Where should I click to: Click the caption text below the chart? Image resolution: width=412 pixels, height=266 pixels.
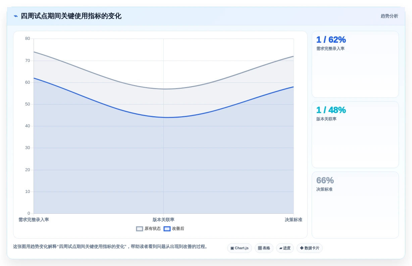pyautogui.click(x=111, y=247)
